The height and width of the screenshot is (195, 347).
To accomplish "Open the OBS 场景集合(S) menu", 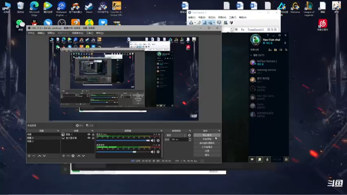I will tap(78, 33).
